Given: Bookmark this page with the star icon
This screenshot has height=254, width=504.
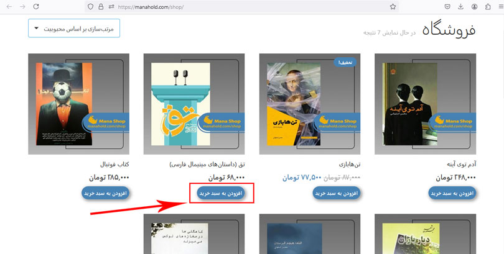Looking at the screenshot, I should (393, 6).
